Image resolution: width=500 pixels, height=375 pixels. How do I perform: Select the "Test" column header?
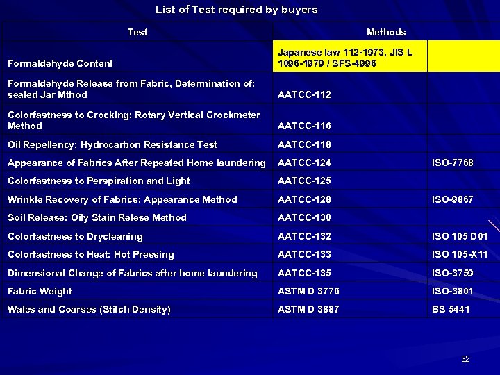pyautogui.click(x=137, y=32)
